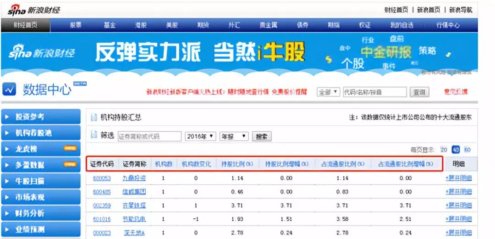
Task: Click the 搜索 button
Action: click(x=262, y=137)
